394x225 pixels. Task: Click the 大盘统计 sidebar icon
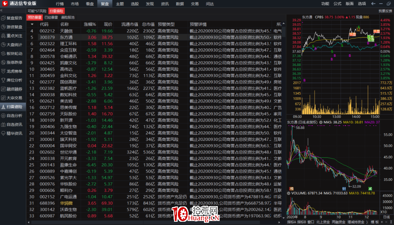3,45
